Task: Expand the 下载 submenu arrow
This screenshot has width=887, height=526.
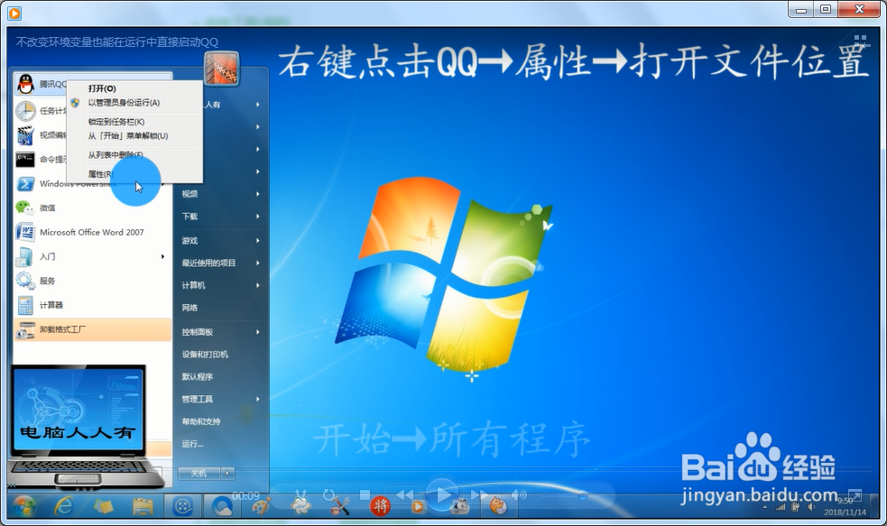Action: pos(258,217)
